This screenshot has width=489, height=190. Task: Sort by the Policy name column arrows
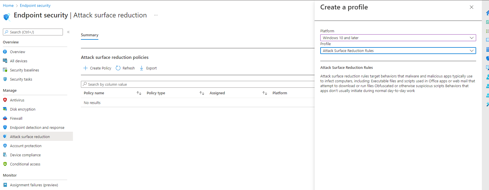point(139,93)
